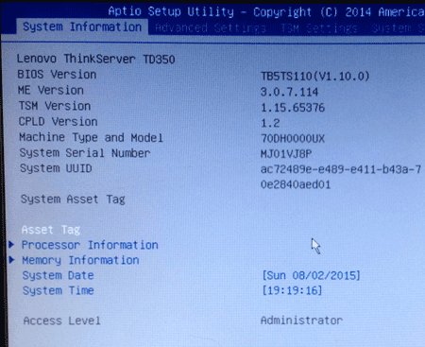
Task: Click the serial number MJ01VJ8P
Action: 286,154
